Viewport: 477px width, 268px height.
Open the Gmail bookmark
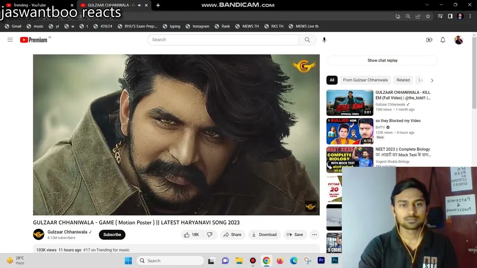pyautogui.click(x=13, y=26)
